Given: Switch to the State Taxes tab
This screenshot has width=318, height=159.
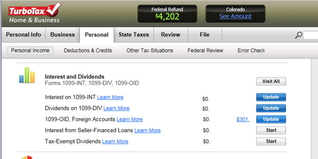Looking at the screenshot, I should point(134,35).
